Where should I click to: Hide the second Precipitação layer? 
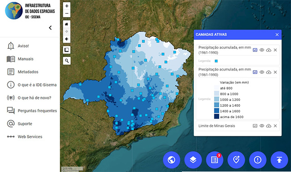point(262,72)
